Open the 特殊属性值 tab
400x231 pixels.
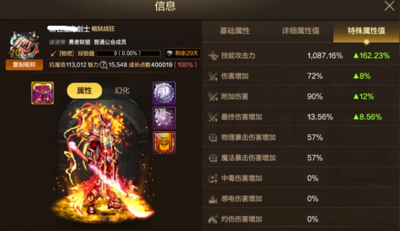point(366,31)
